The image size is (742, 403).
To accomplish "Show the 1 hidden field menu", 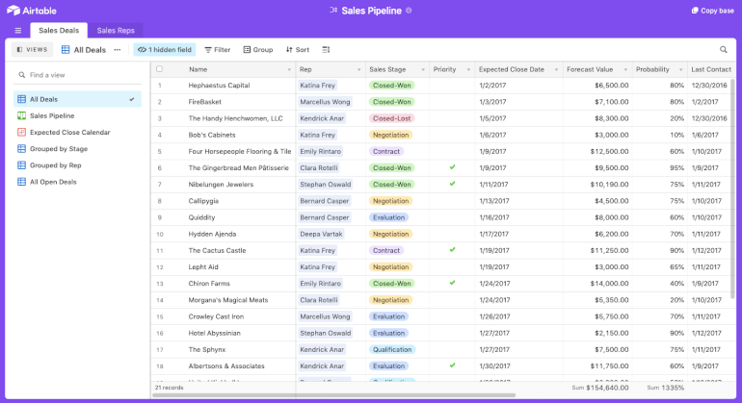I will coord(164,50).
